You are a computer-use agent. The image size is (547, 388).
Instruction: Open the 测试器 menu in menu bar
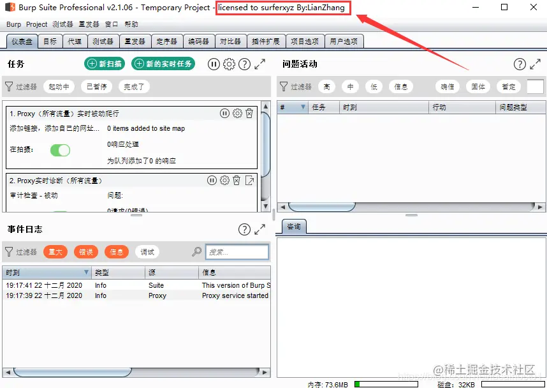click(x=62, y=24)
